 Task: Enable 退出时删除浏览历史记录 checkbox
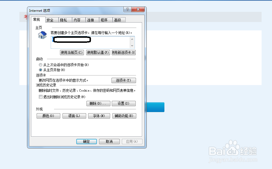click(x=41, y=97)
